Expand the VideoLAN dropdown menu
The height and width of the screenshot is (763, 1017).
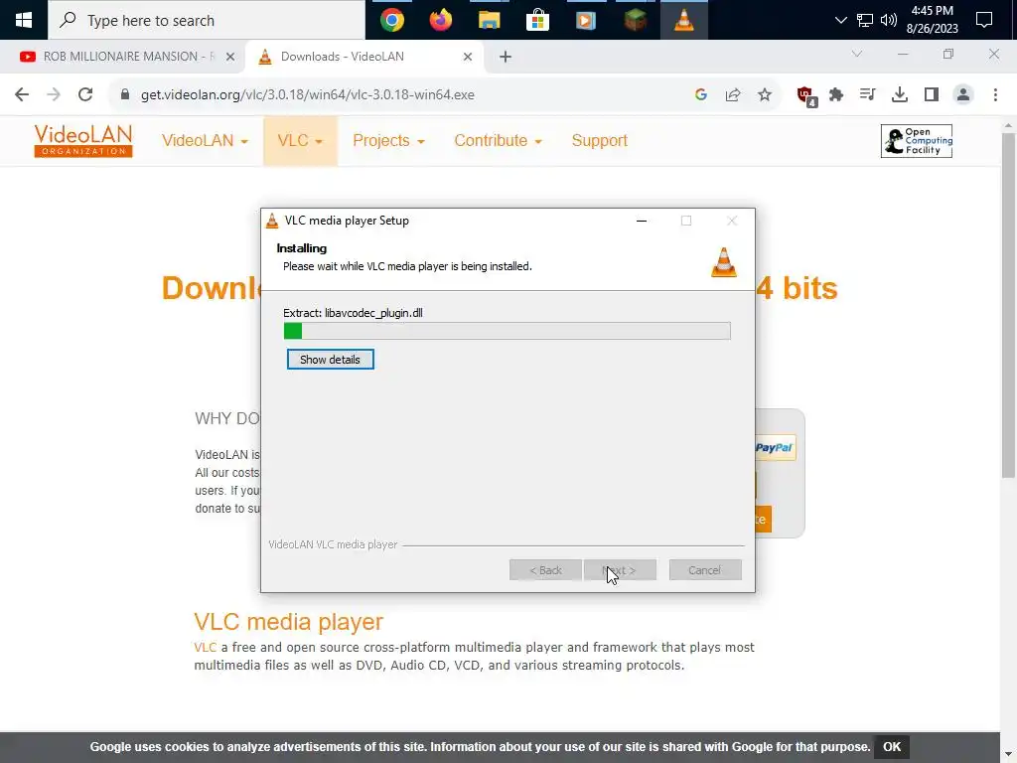pos(205,141)
